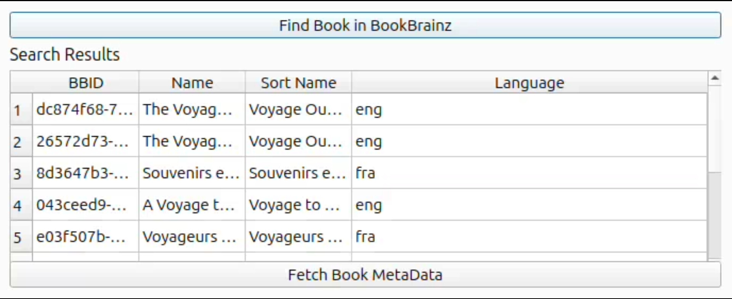Select row number 3 header
The width and height of the screenshot is (732, 299).
coord(18,173)
